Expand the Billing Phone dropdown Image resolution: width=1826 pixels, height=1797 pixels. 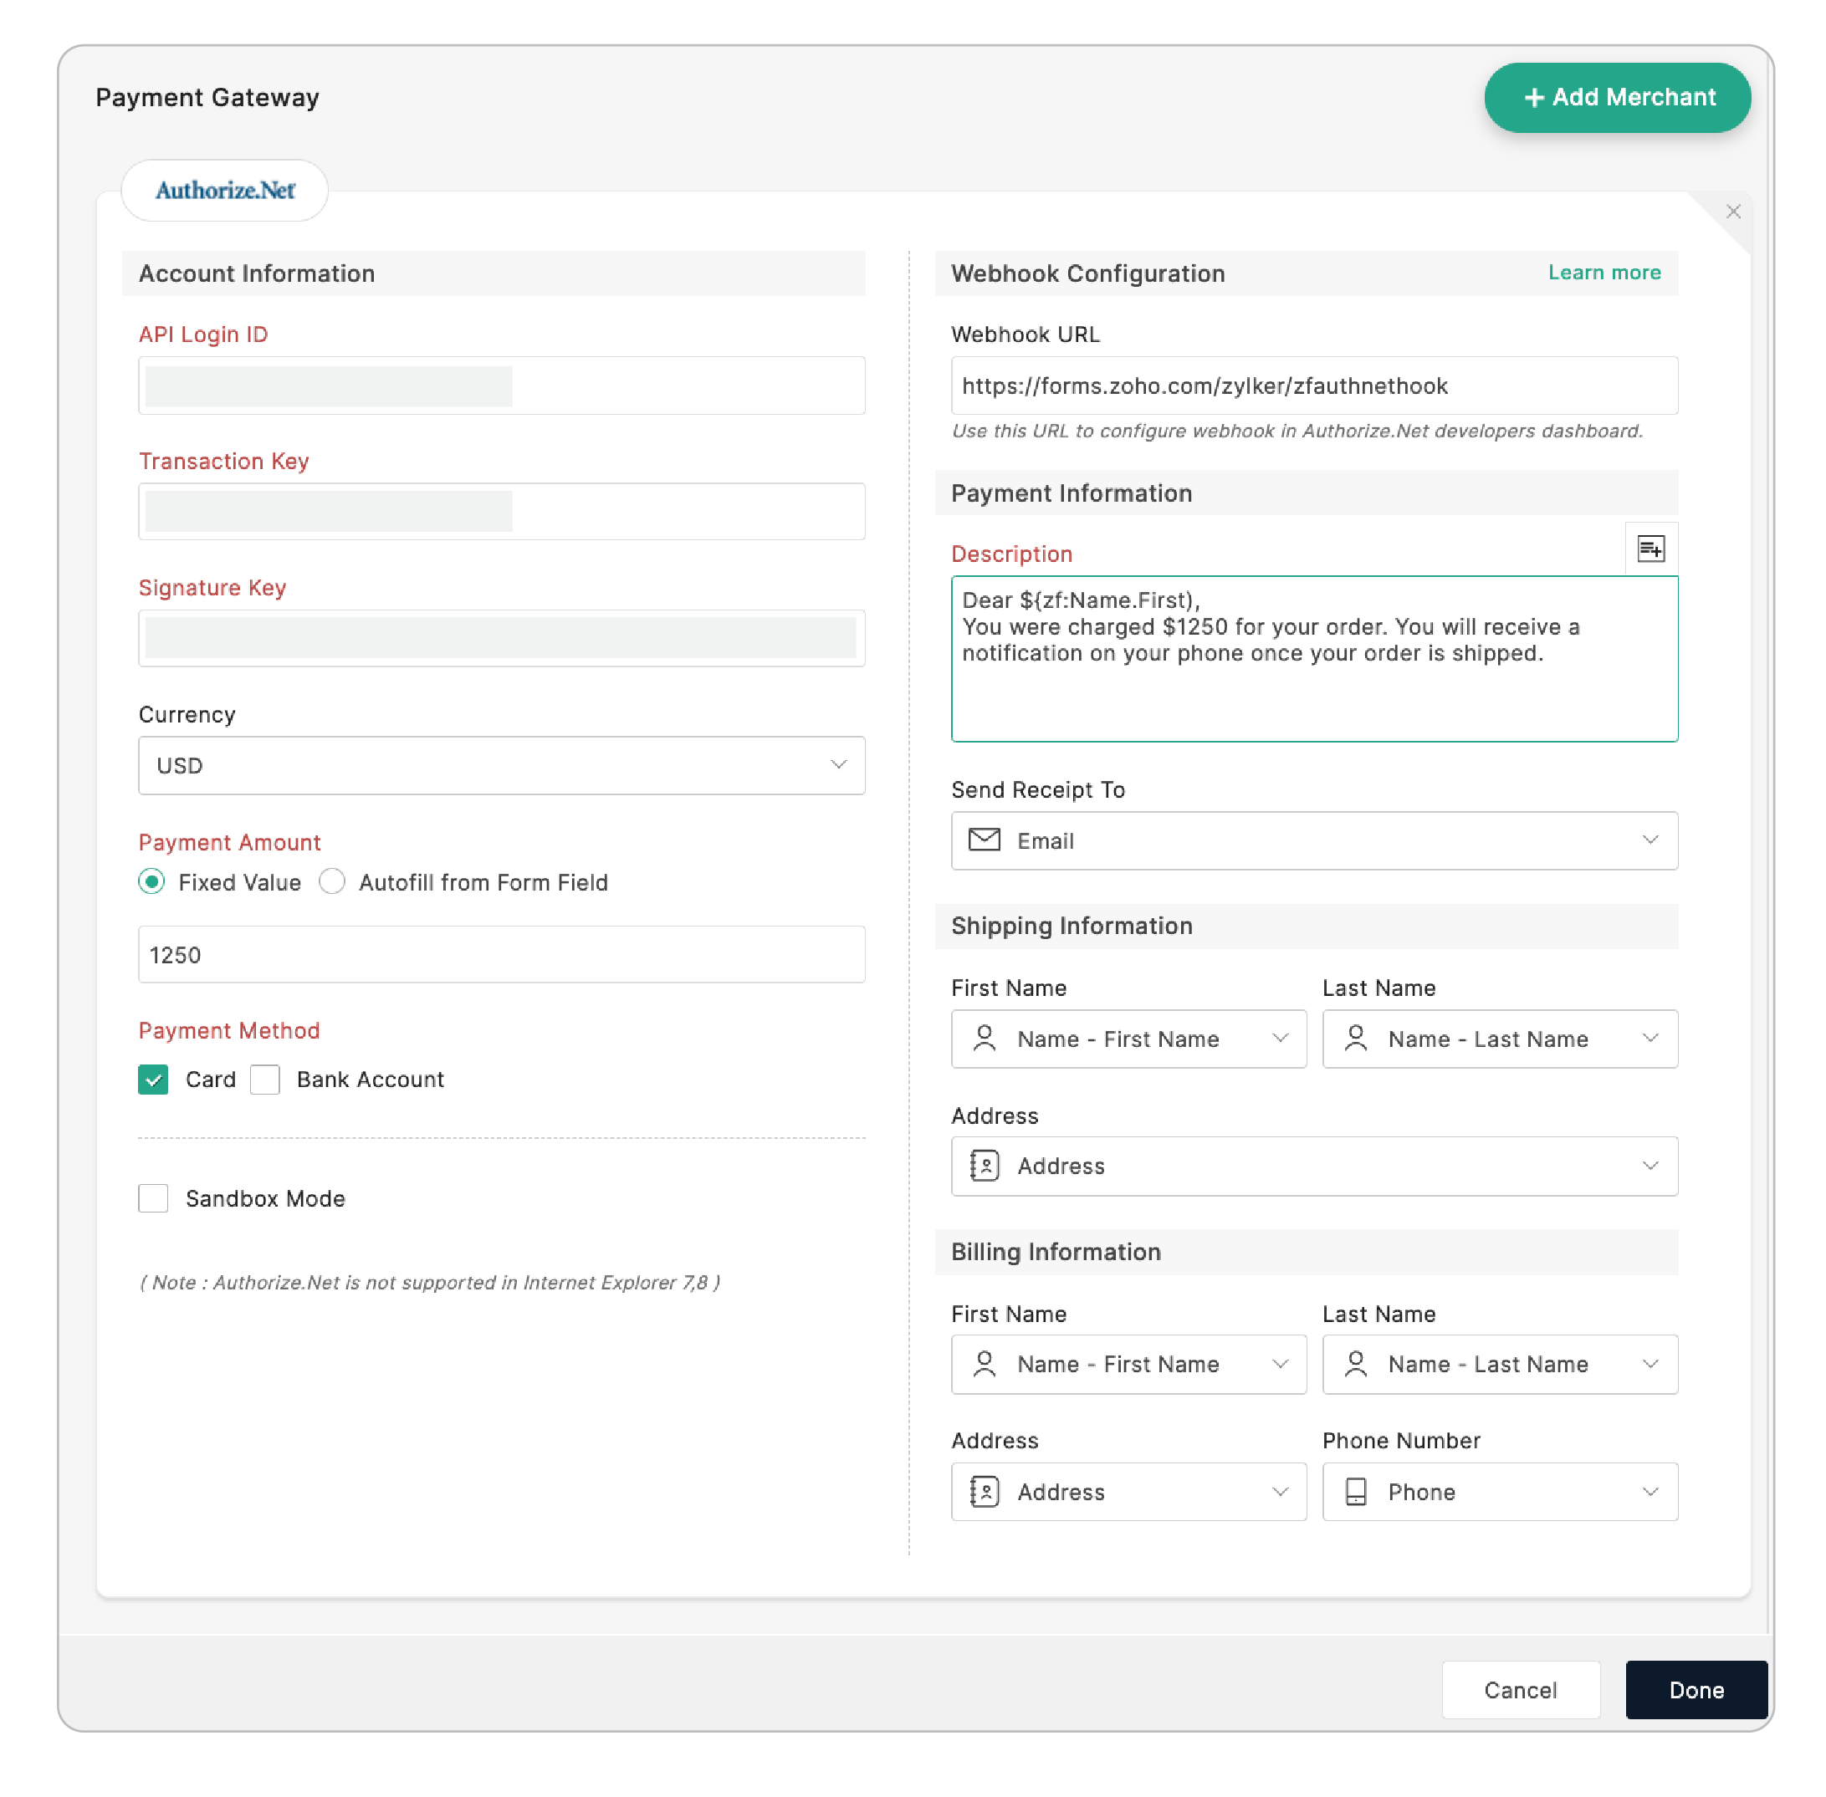pos(1650,1491)
